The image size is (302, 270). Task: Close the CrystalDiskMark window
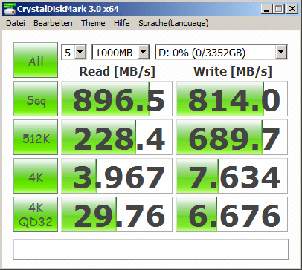292,9
